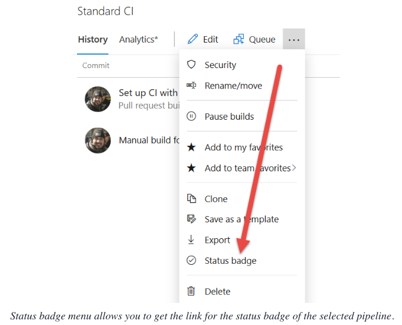402x325 pixels.
Task: Click the Commit column header
Action: tap(96, 65)
